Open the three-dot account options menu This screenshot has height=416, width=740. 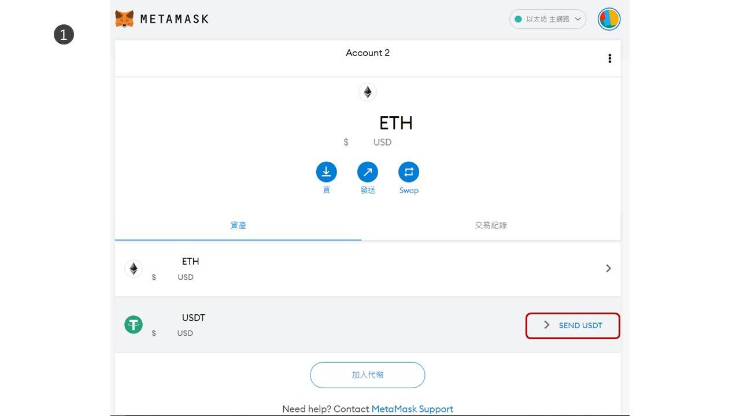pos(609,58)
